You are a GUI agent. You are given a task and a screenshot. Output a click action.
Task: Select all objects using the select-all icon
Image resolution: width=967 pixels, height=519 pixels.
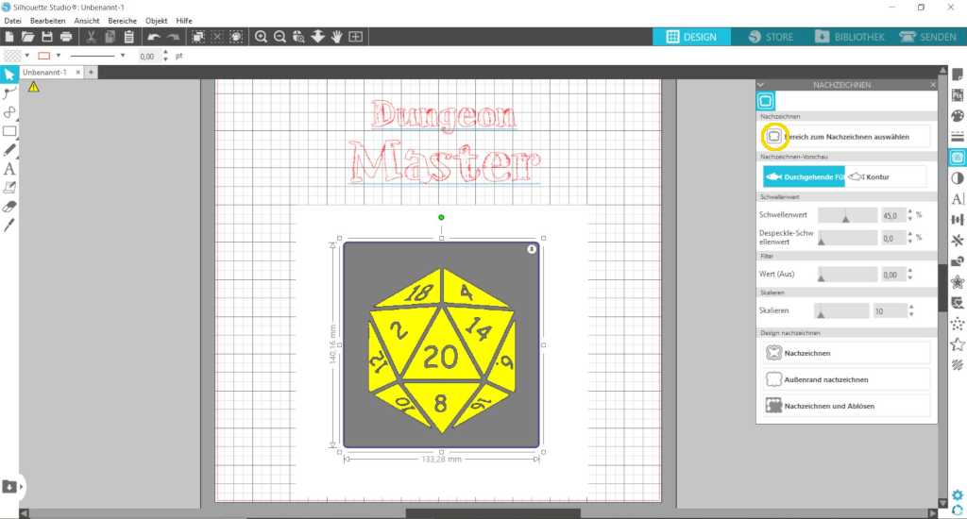click(198, 37)
